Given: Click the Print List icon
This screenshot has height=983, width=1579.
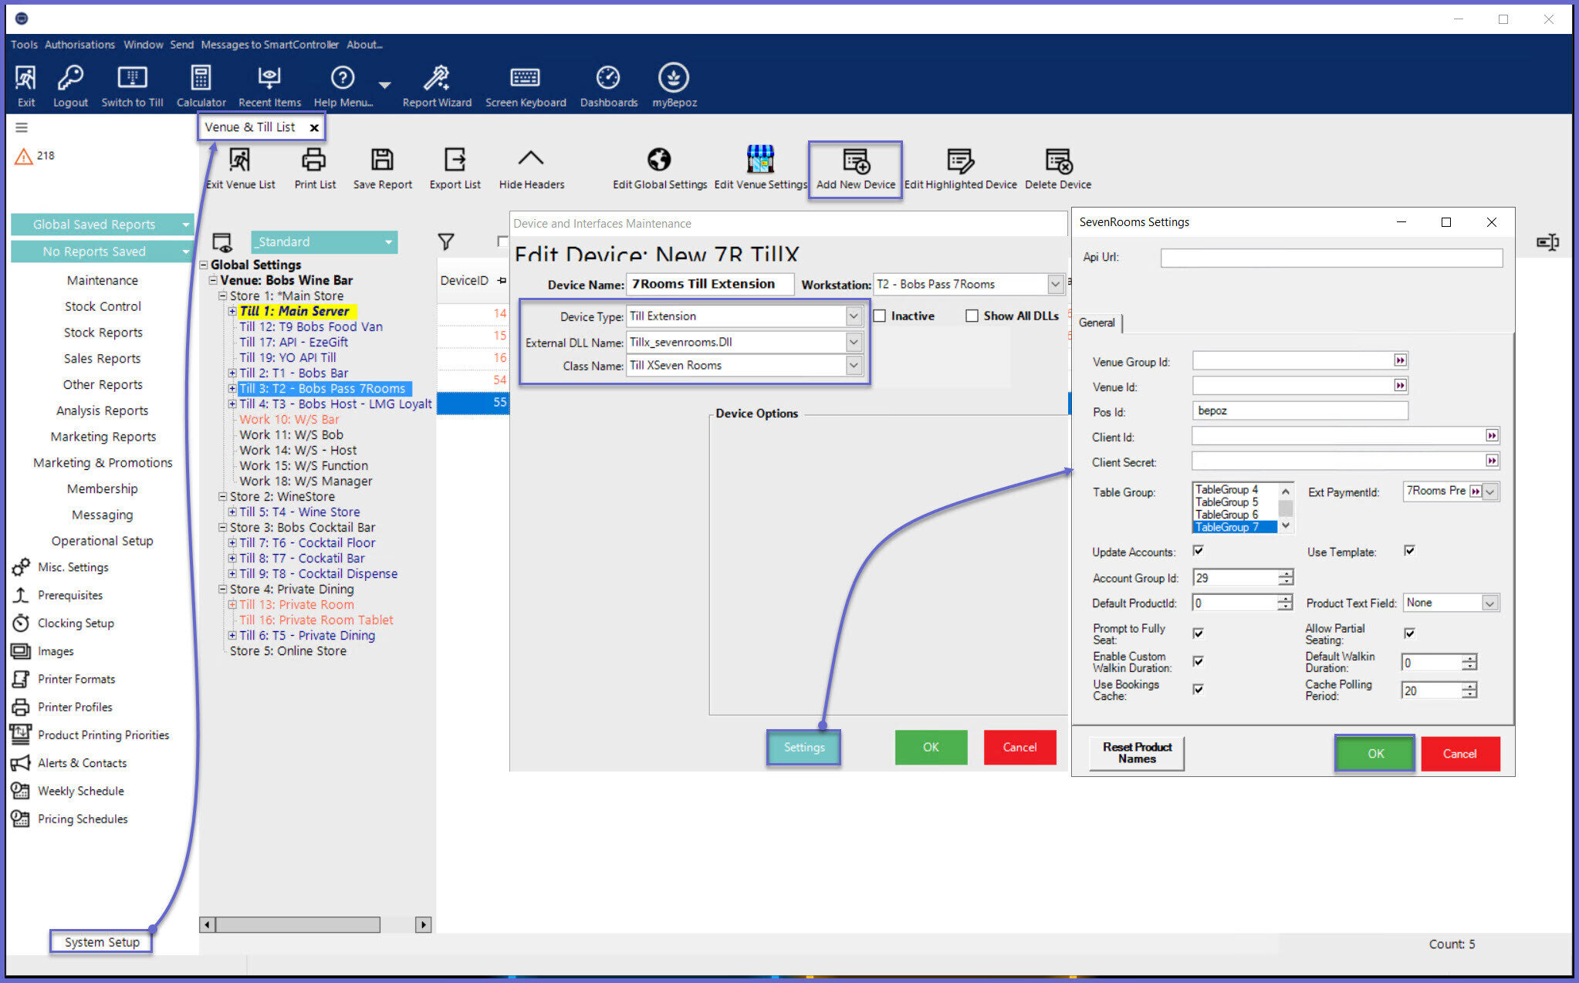Looking at the screenshot, I should point(314,160).
